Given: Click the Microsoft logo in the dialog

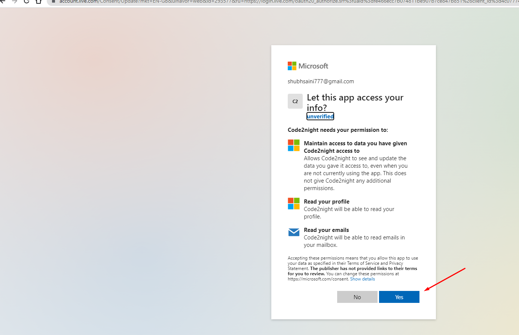Looking at the screenshot, I should pyautogui.click(x=308, y=66).
